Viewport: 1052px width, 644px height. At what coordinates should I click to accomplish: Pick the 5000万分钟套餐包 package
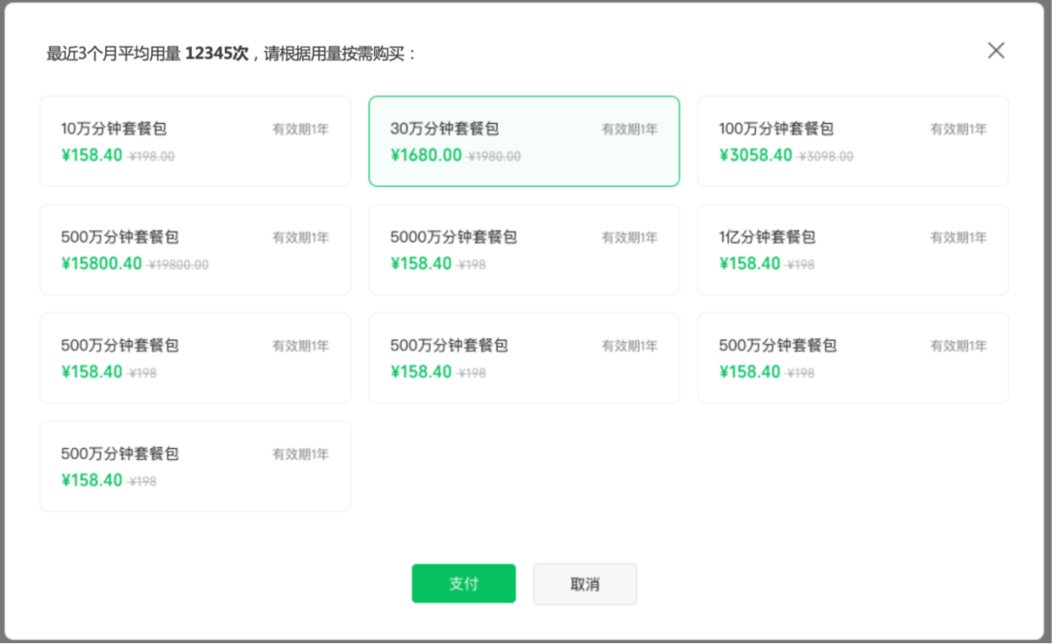click(x=524, y=249)
